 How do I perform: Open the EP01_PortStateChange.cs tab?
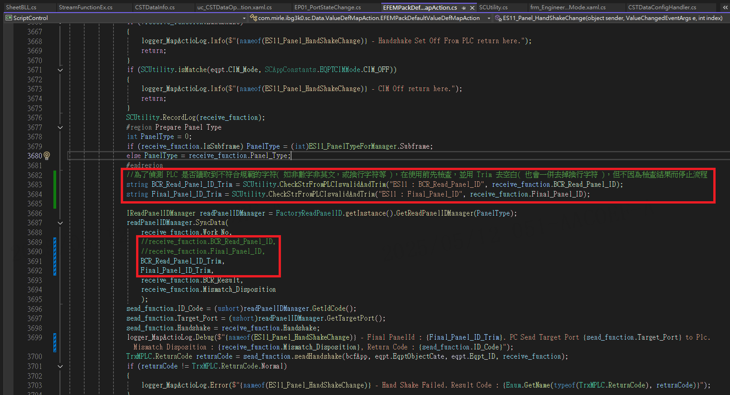pos(327,7)
